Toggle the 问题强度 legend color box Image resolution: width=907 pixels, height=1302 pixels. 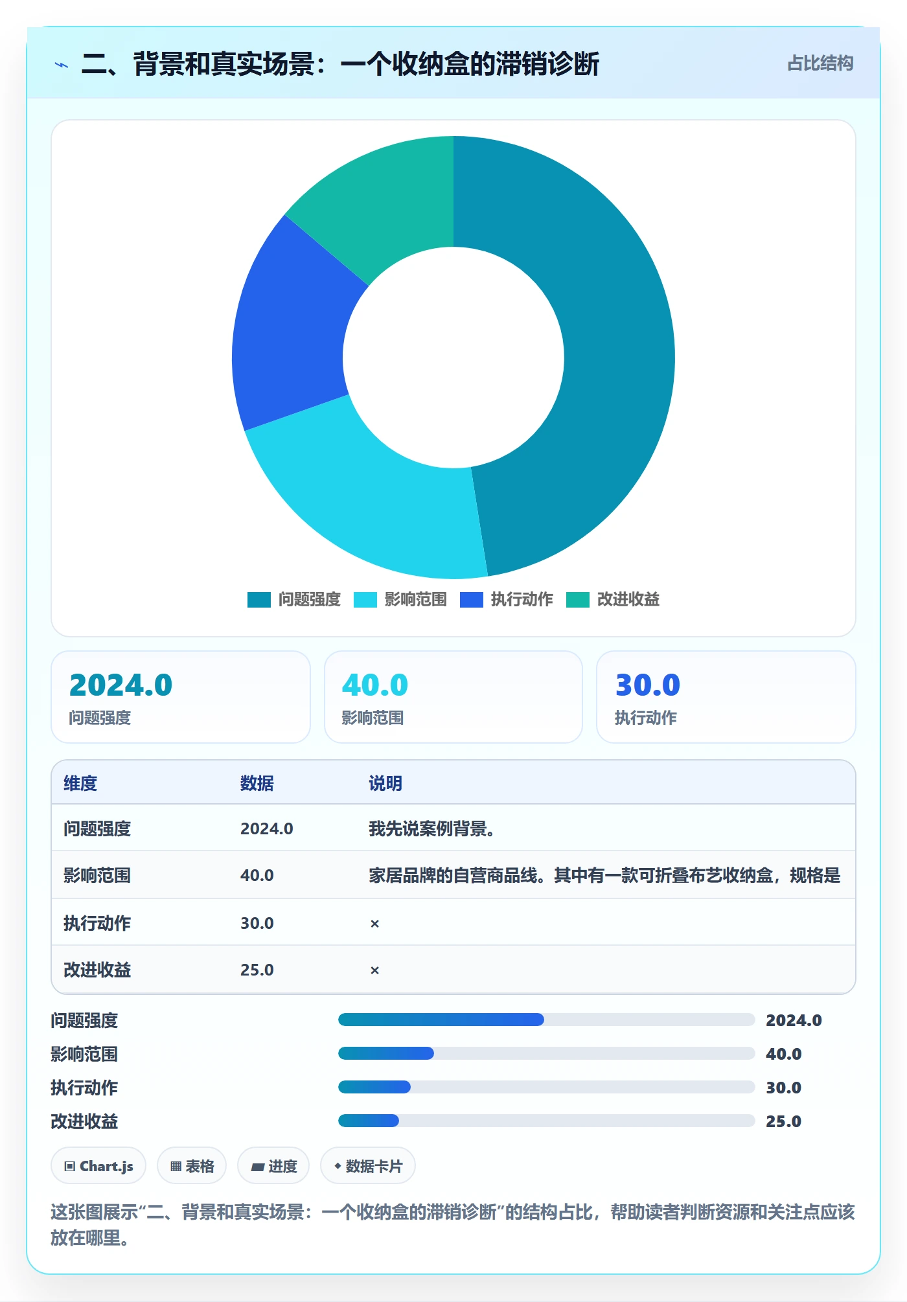[258, 600]
